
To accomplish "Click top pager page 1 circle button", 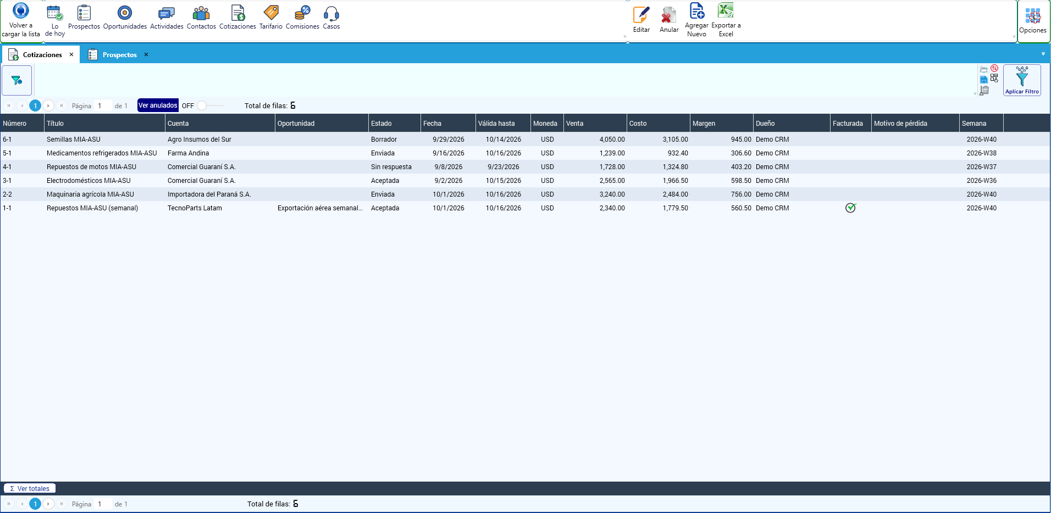I will point(35,105).
